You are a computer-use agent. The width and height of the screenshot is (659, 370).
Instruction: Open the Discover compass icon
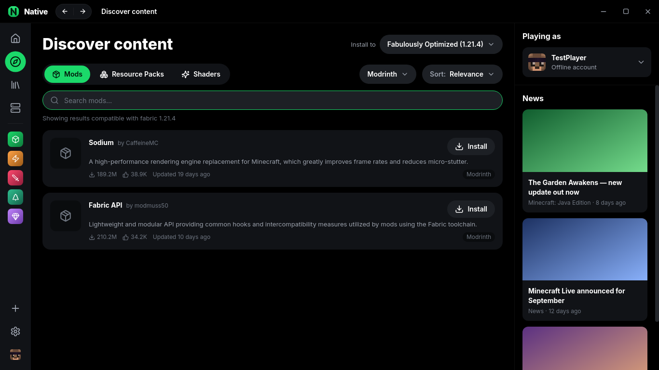point(15,62)
